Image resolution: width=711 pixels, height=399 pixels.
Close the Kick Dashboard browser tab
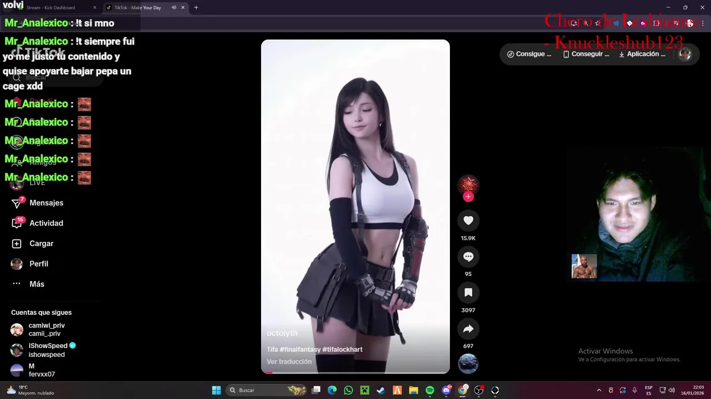click(94, 8)
